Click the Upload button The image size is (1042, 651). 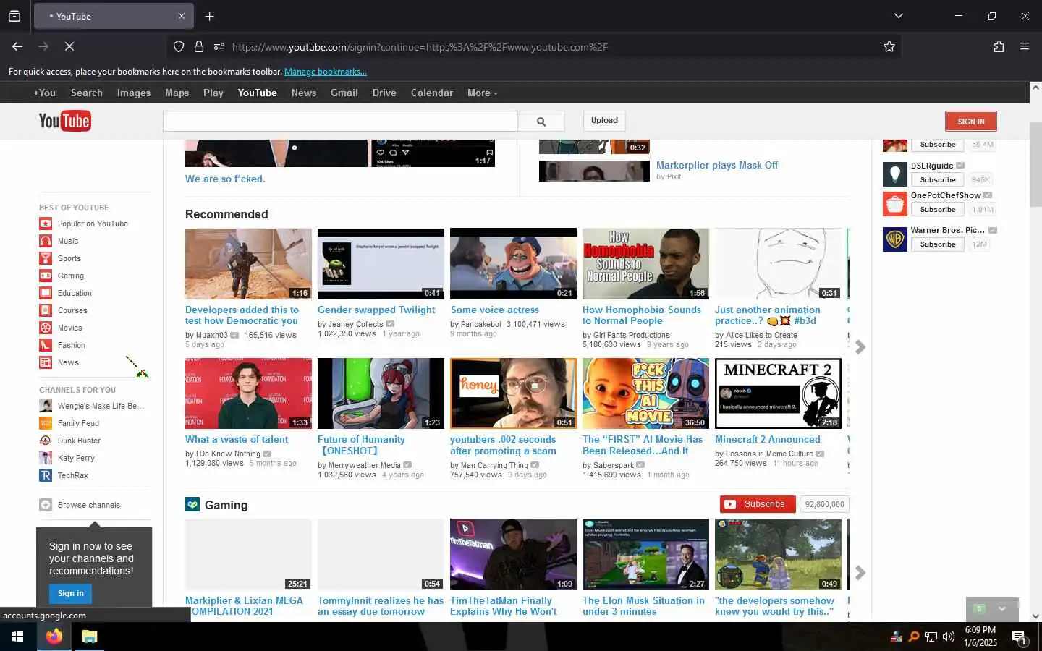click(x=604, y=121)
